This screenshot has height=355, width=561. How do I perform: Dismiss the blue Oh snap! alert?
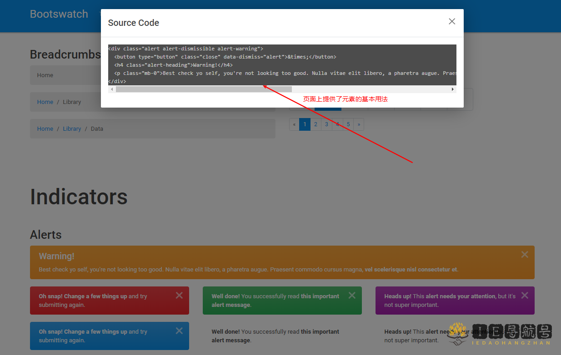coord(179,331)
